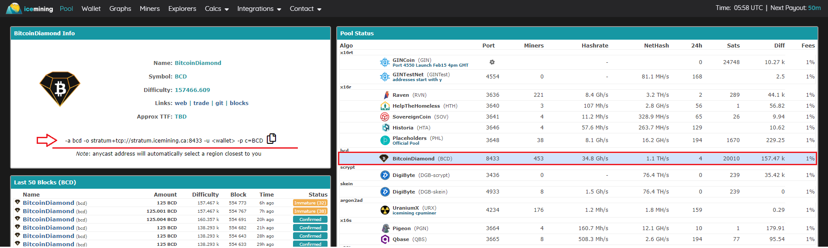Screen dimensions: 828x248
Task: Open the BCD web link
Action: (x=181, y=103)
